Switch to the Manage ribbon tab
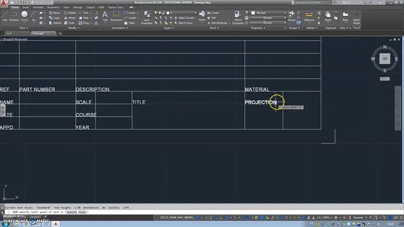Viewport: 404px width, 227px height. 78,7
